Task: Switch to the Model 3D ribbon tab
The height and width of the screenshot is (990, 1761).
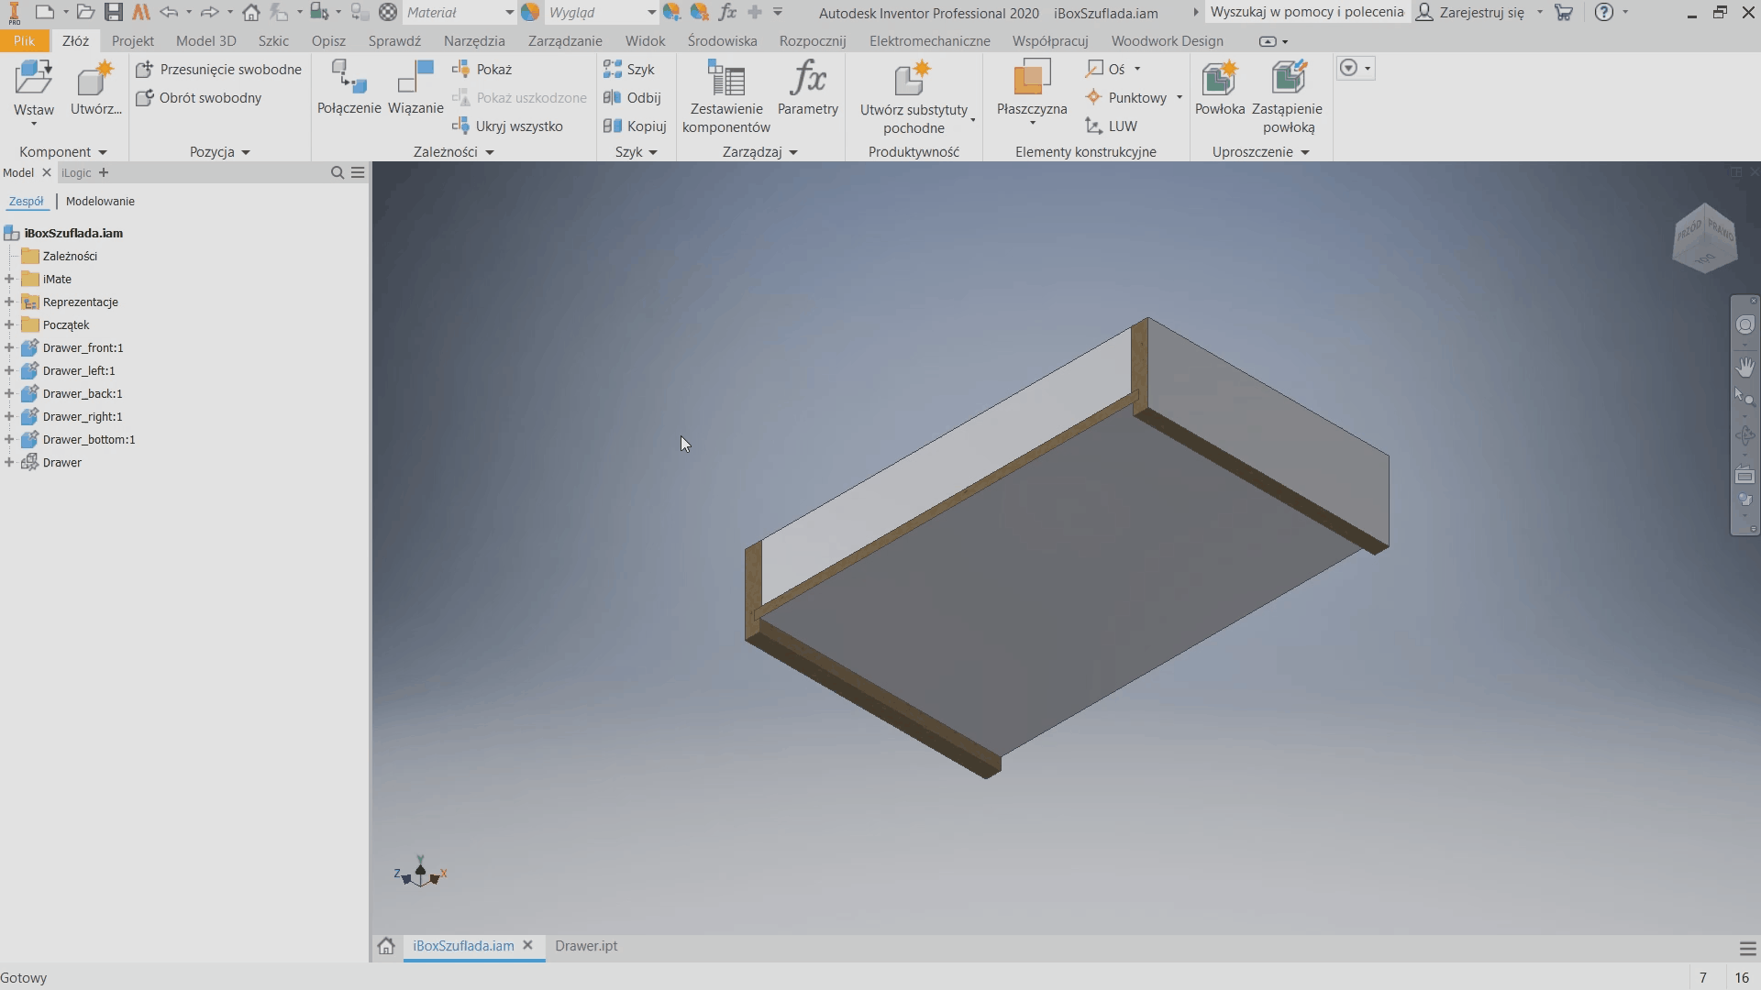Action: [x=205, y=41]
